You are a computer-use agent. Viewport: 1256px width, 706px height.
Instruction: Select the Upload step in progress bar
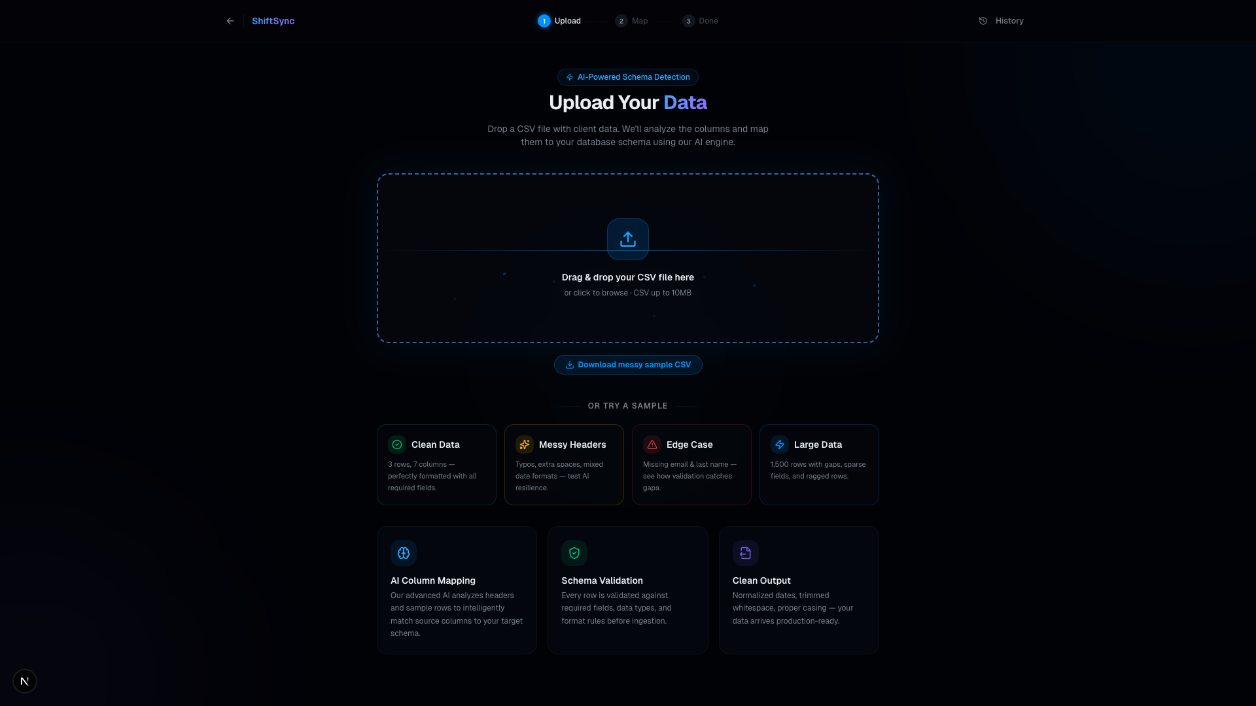[559, 21]
